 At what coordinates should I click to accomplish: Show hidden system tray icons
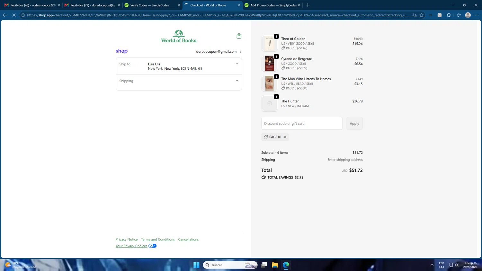(x=432, y=265)
